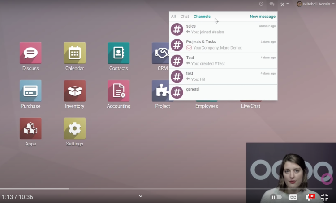This screenshot has height=203, width=336.
Task: Click the Mitchell Admin avatar picture
Action: click(299, 4)
